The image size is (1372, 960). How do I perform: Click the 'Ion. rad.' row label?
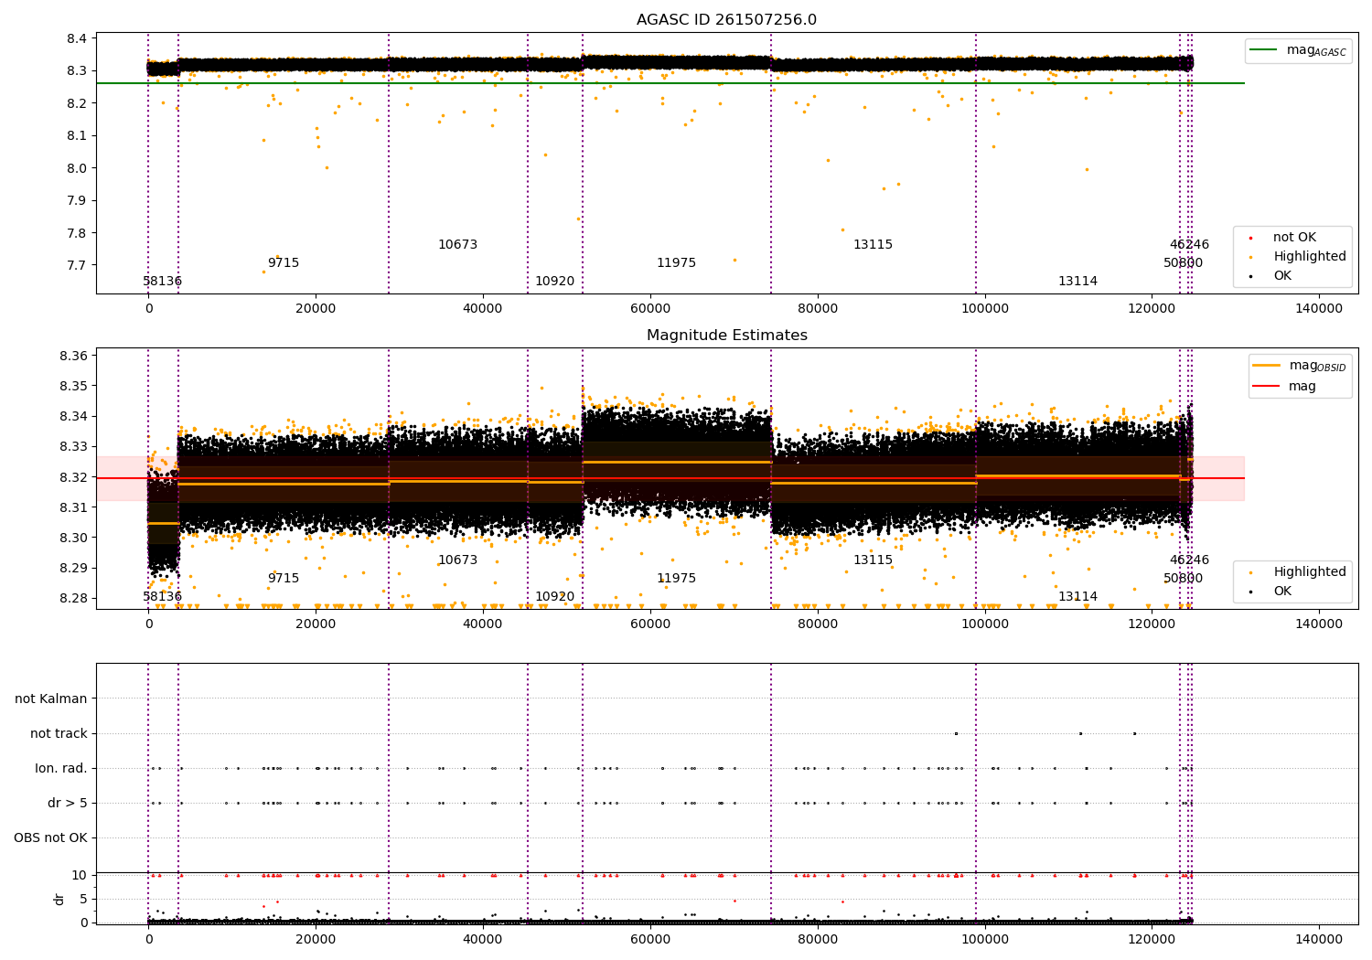click(x=61, y=769)
